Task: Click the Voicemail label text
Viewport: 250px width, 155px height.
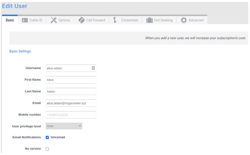Action: (58, 138)
